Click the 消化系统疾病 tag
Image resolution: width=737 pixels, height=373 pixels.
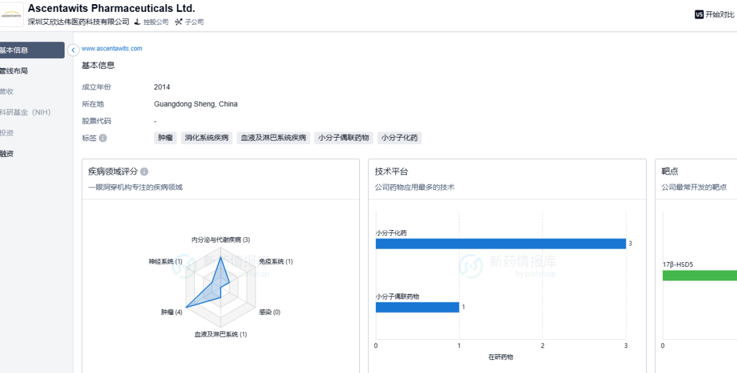point(206,138)
